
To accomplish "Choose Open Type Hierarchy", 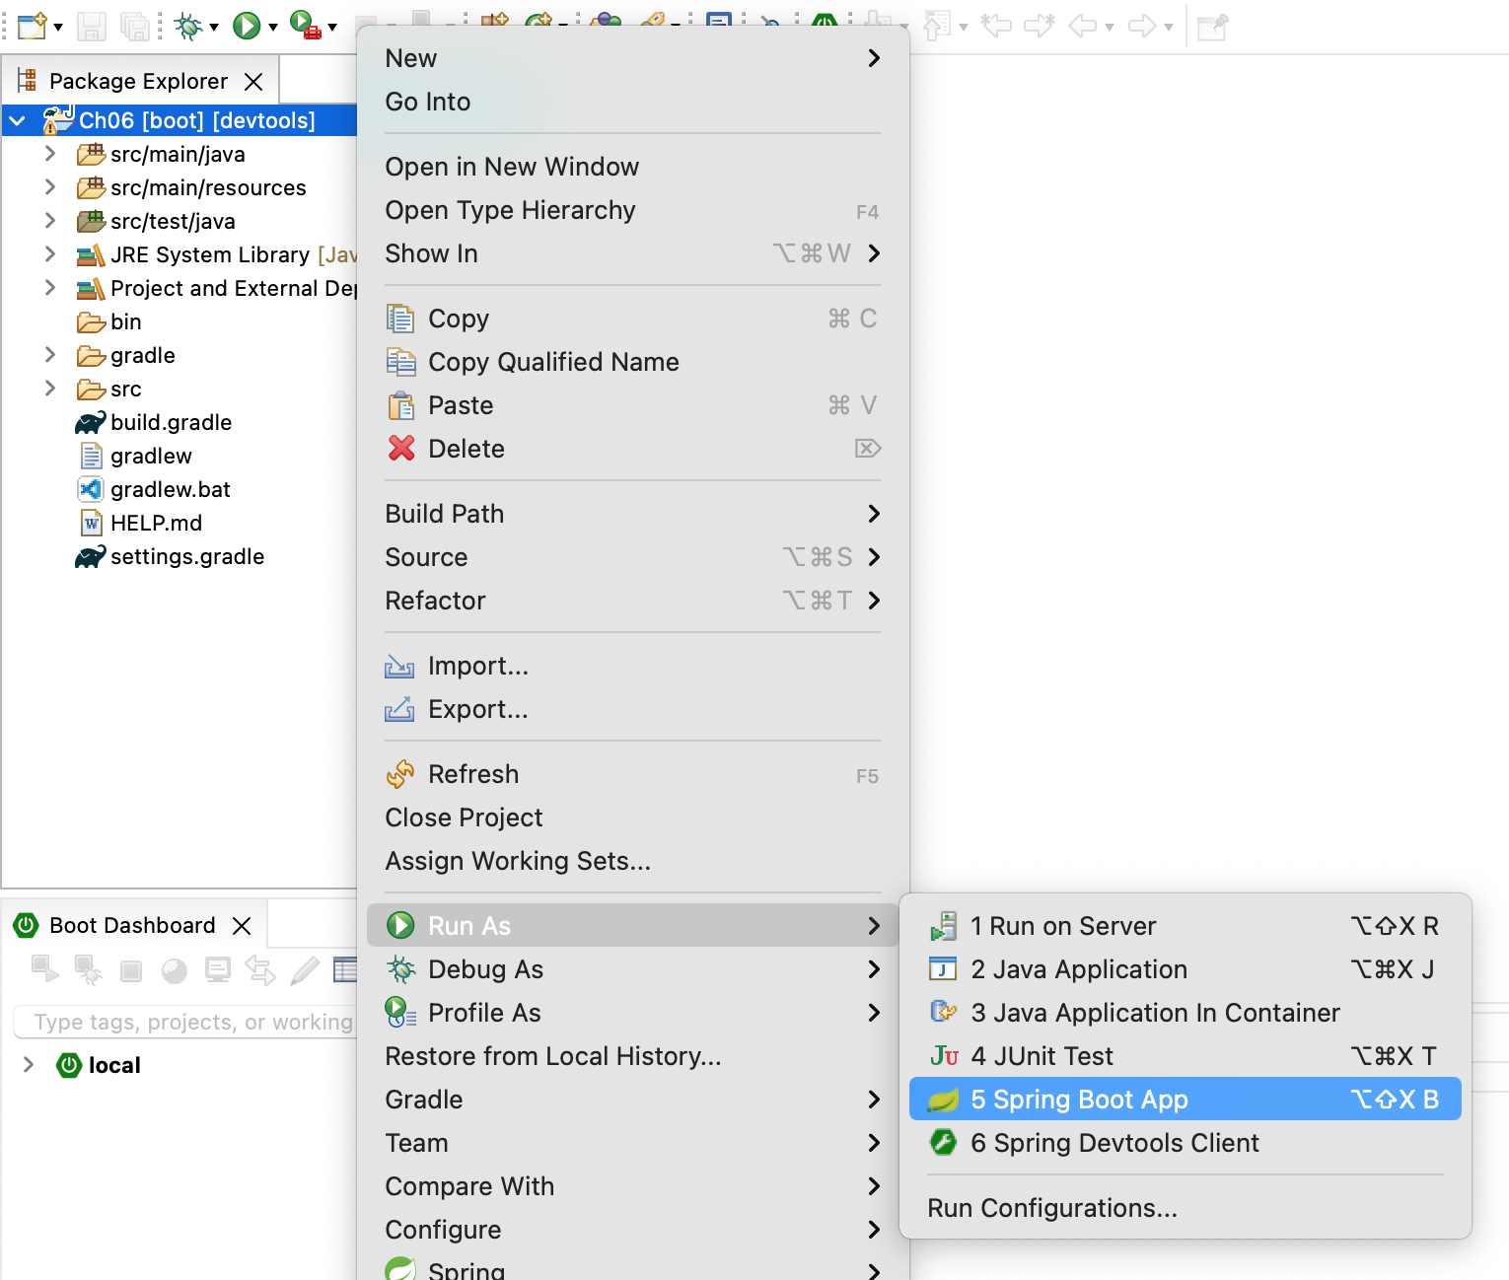I will tap(632, 210).
